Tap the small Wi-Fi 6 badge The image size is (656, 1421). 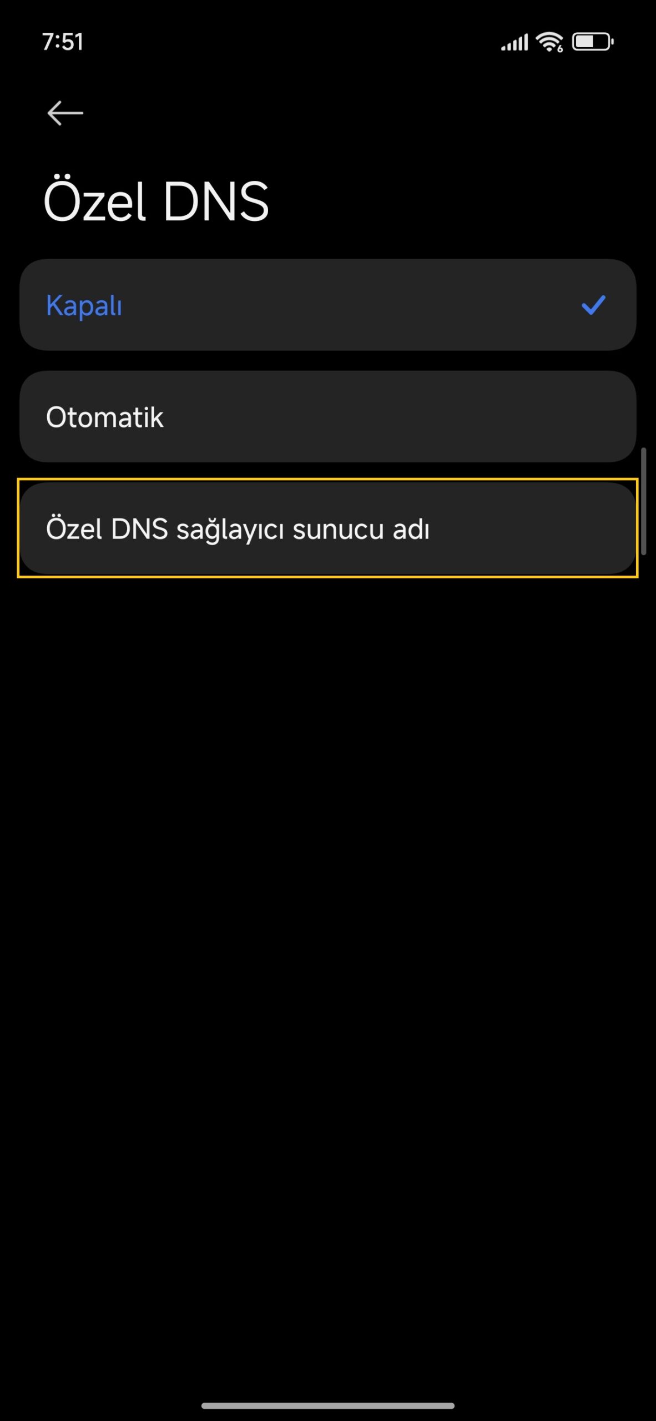tap(560, 49)
